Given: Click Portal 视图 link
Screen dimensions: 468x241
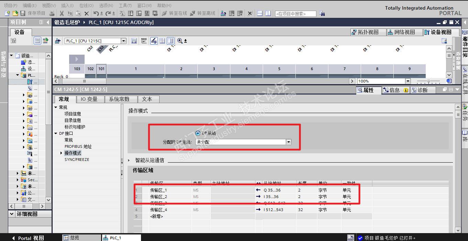Looking at the screenshot, I should [28, 238].
